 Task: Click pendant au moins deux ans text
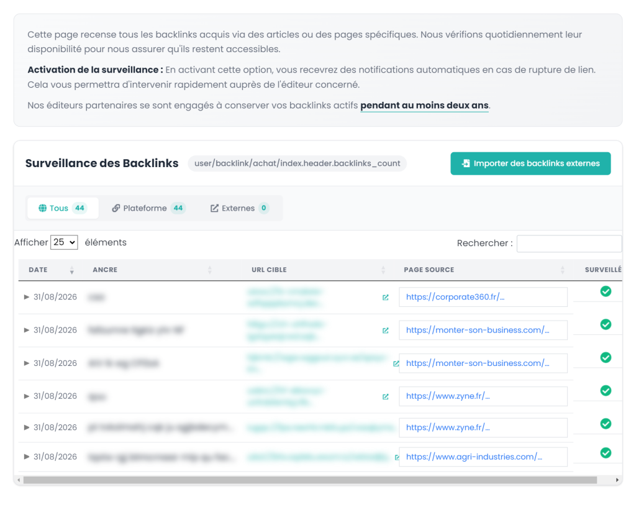[x=424, y=106]
